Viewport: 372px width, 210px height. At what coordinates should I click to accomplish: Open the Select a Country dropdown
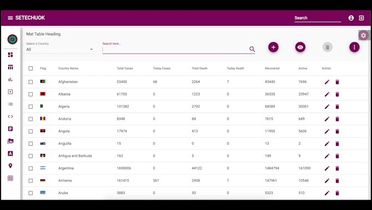(x=60, y=49)
